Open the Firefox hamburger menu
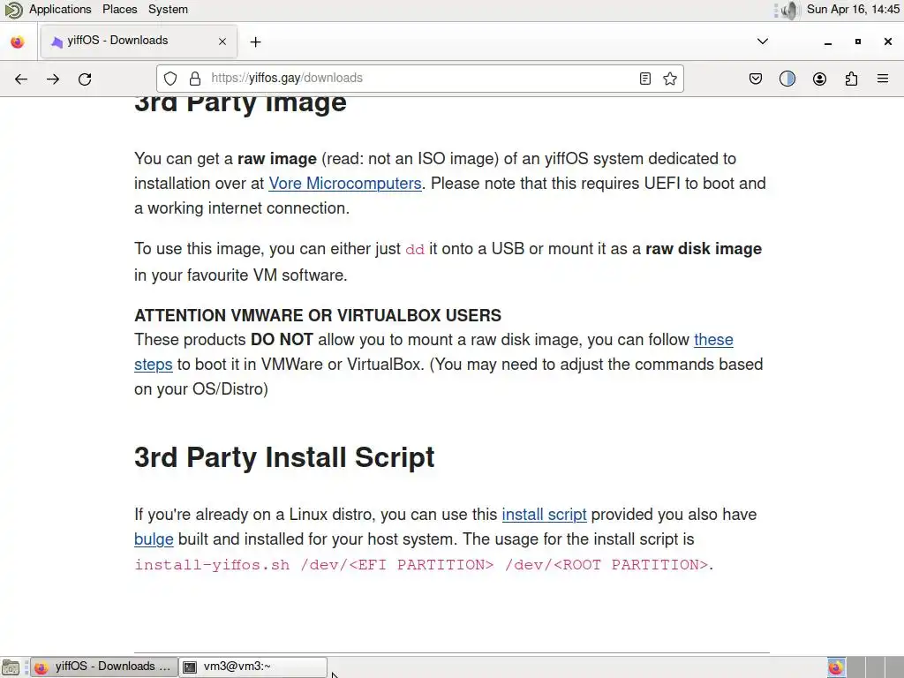The width and height of the screenshot is (904, 678). (883, 79)
